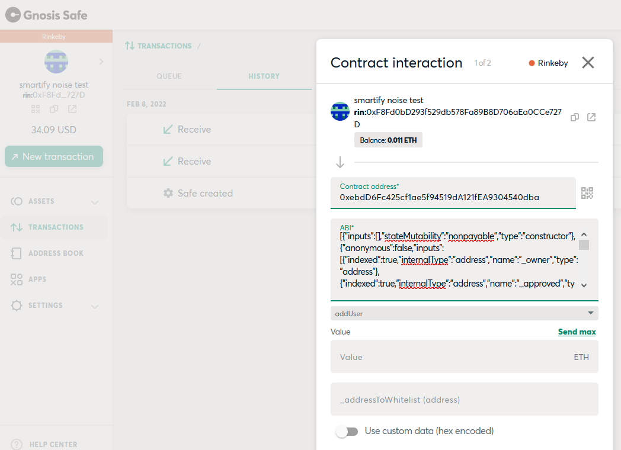Click the Balance 0.011 ETH badge
The image size is (621, 450).
[388, 140]
